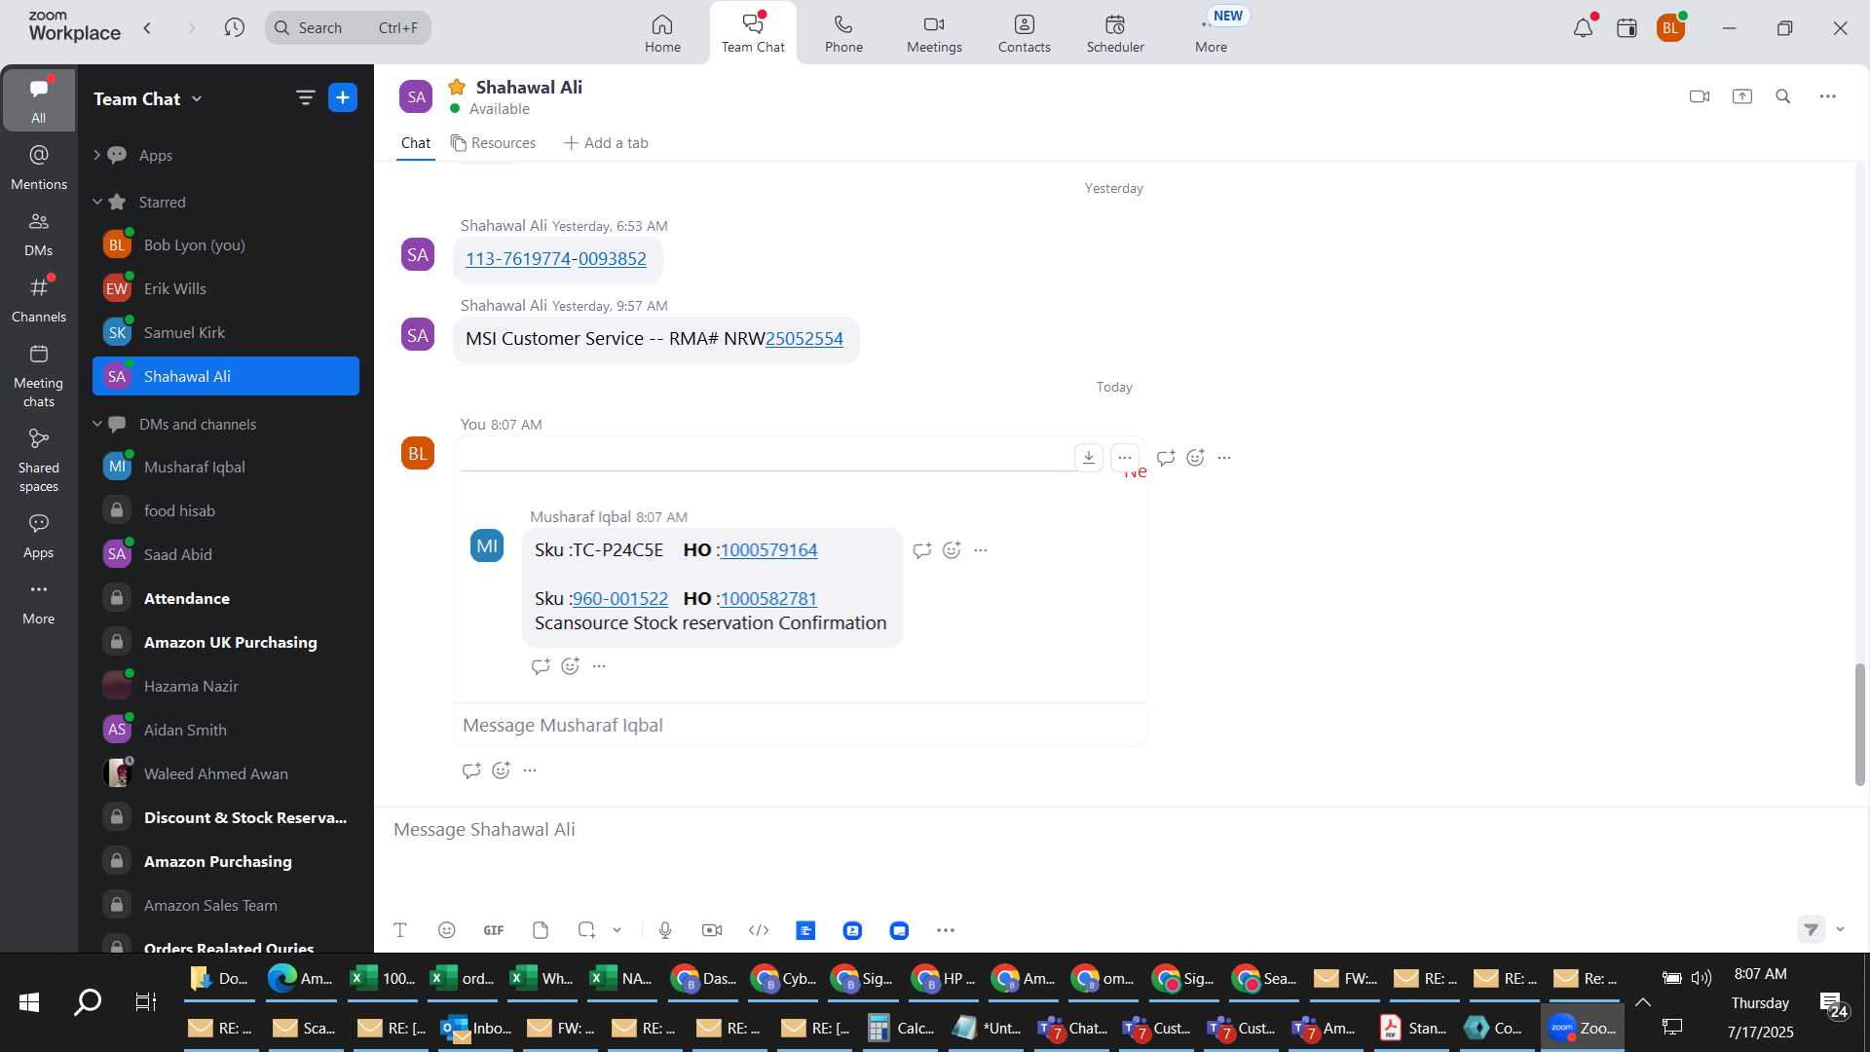Click the screenshot capture icon
Viewport: 1870px width, 1052px height.
tap(586, 930)
